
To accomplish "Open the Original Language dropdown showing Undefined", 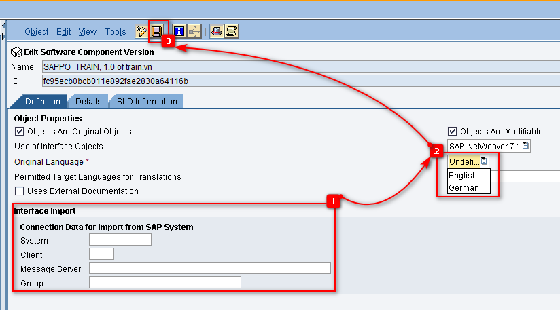I will pos(468,161).
